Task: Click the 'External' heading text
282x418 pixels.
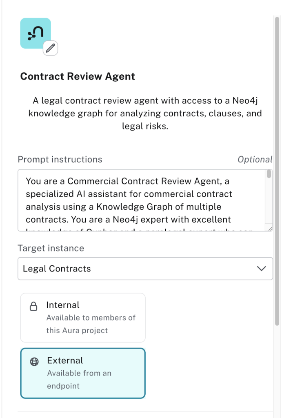Action: pyautogui.click(x=65, y=360)
